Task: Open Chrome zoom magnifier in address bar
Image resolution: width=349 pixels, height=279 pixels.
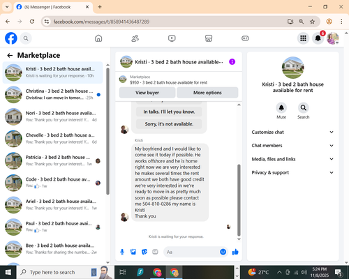Action: click(x=301, y=22)
